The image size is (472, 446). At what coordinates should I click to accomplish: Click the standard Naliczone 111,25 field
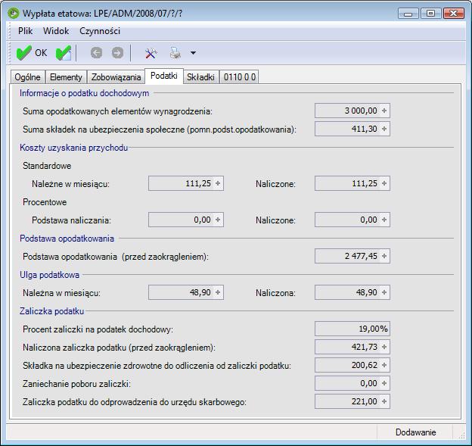tap(352, 183)
